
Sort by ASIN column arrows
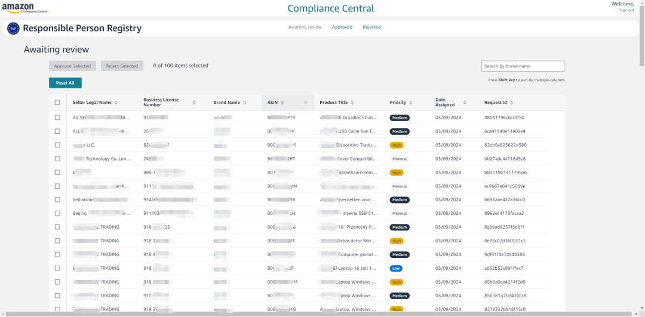[282, 103]
